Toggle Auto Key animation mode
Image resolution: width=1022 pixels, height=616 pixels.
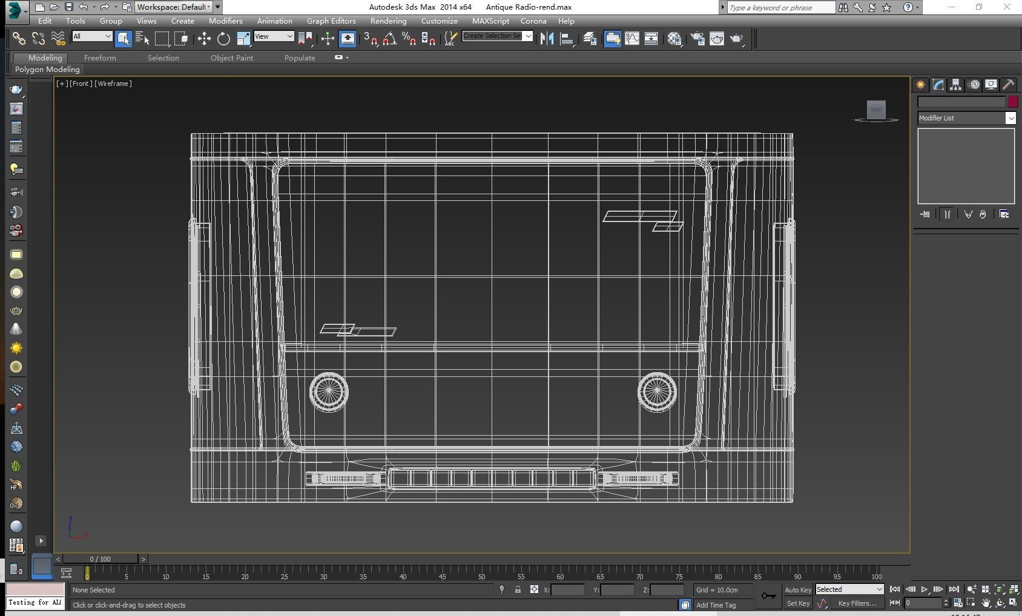pos(798,590)
